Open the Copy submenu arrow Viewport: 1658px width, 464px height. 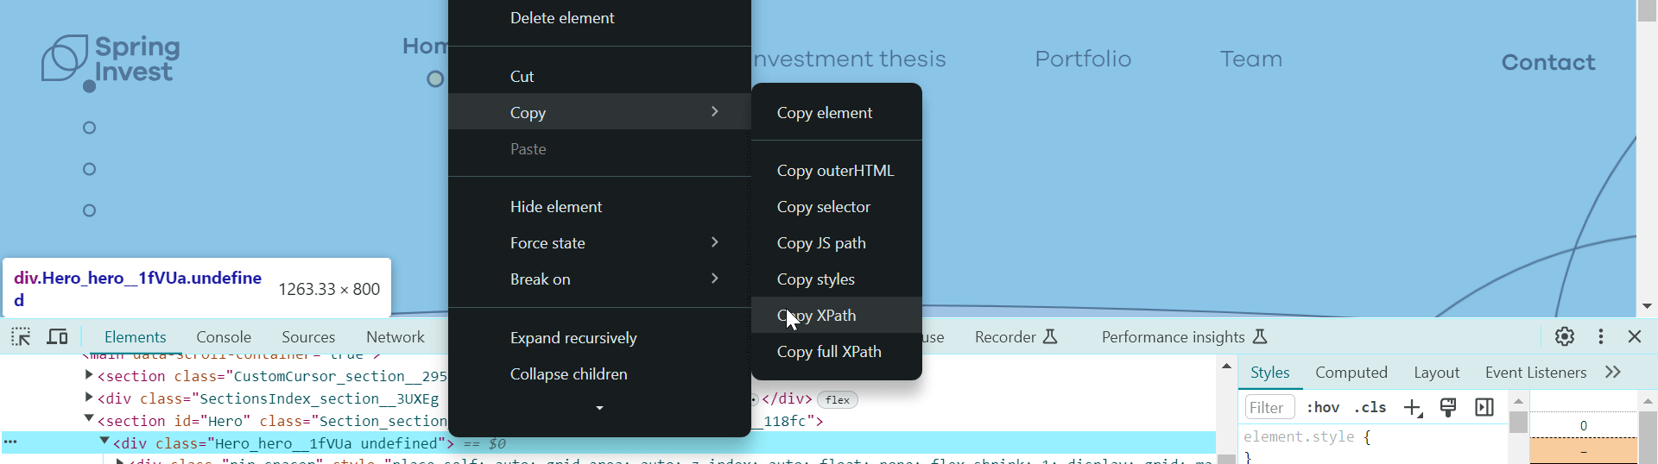point(714,112)
